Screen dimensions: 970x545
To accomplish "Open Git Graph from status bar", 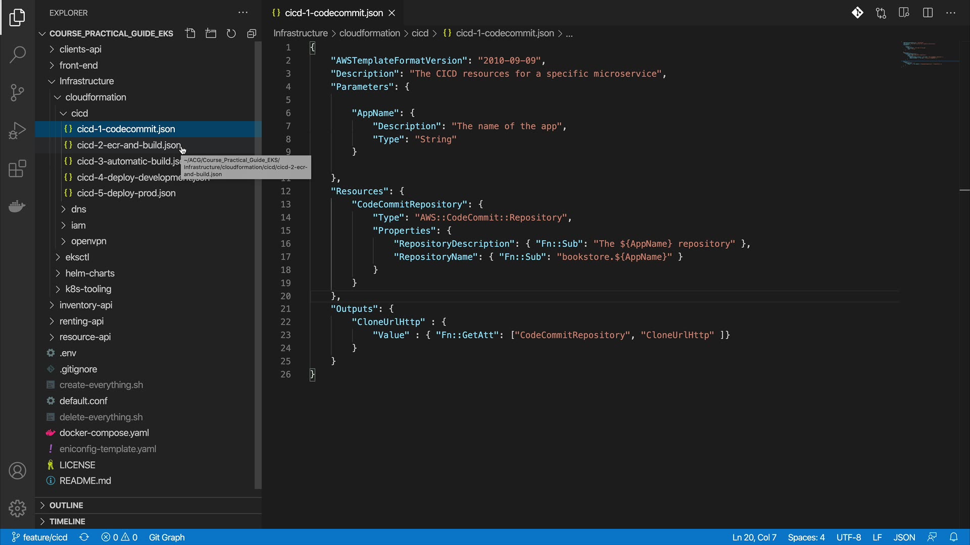I will 167,537.
